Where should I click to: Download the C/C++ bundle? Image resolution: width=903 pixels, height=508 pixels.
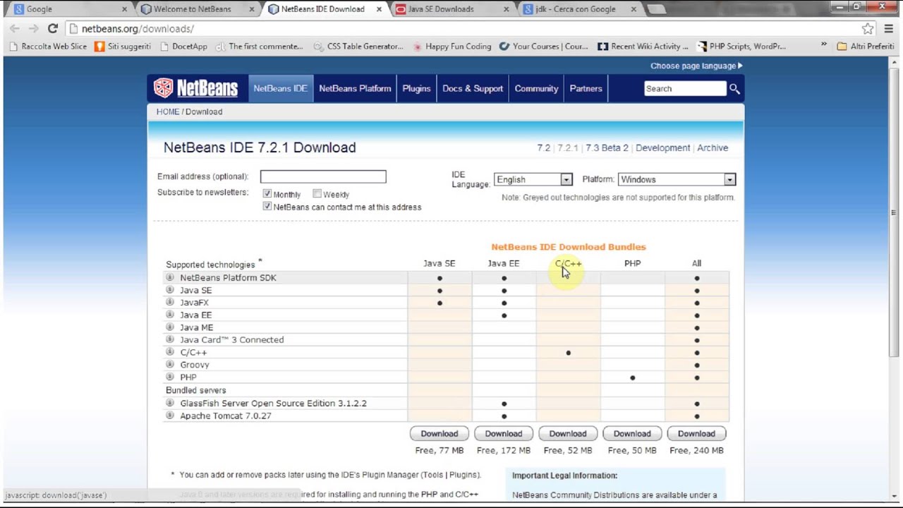point(568,433)
